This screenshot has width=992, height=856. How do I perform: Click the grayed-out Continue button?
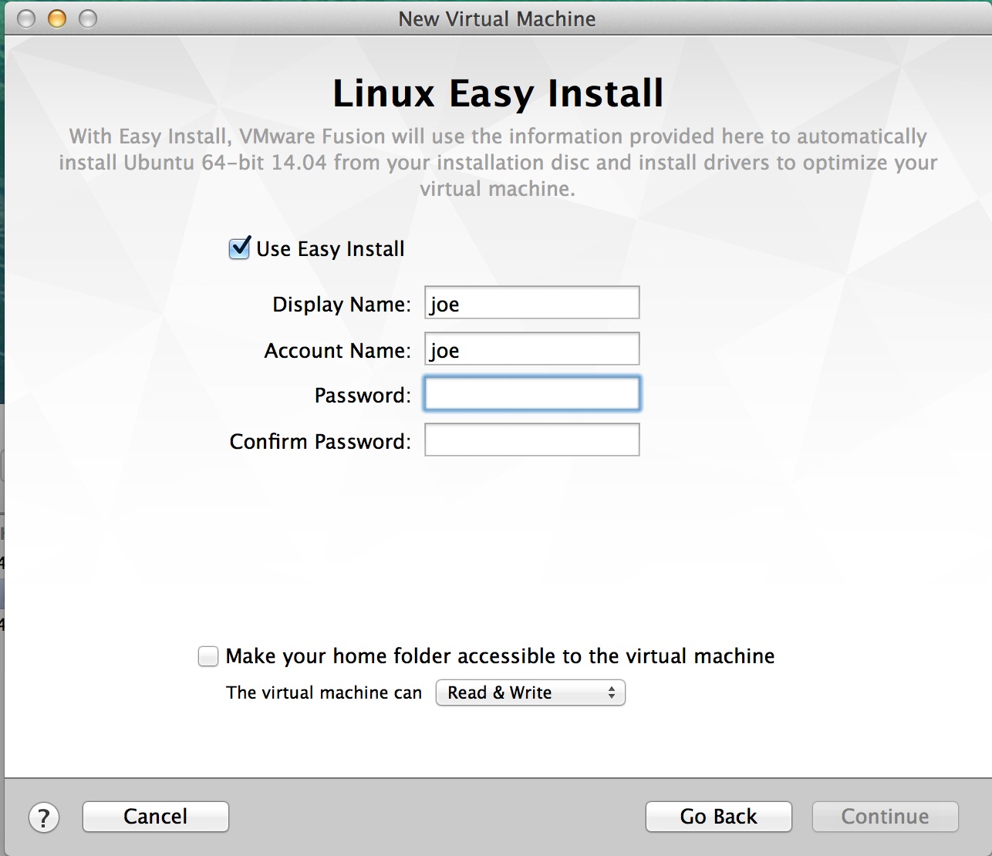885,817
